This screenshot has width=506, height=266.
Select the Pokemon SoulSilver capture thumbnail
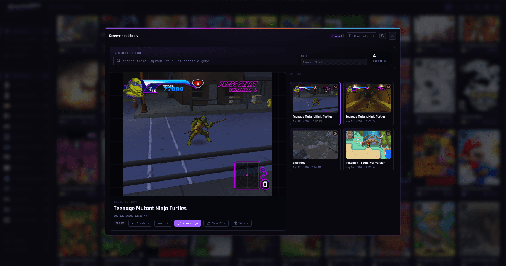point(368,145)
